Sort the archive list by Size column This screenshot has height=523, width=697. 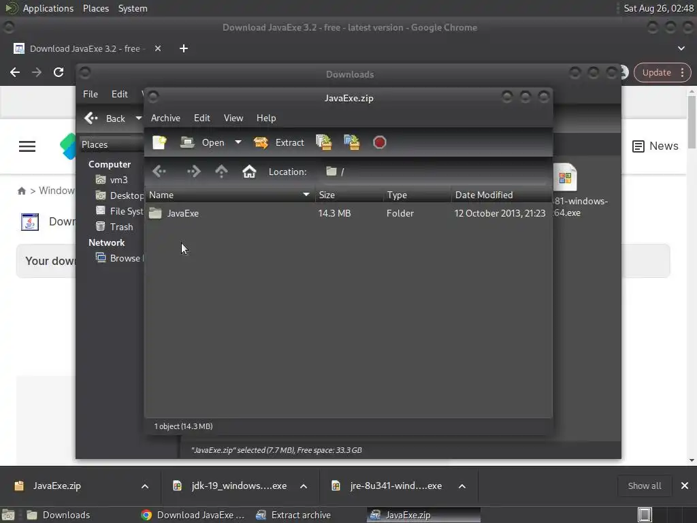(349, 195)
